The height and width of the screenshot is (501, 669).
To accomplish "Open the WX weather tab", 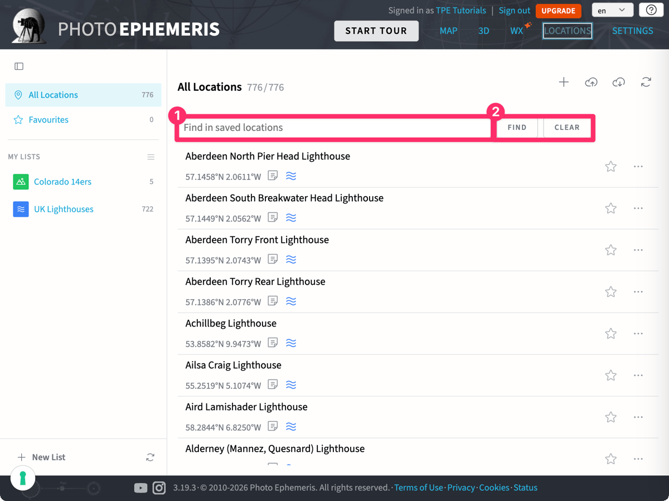I will tap(517, 31).
